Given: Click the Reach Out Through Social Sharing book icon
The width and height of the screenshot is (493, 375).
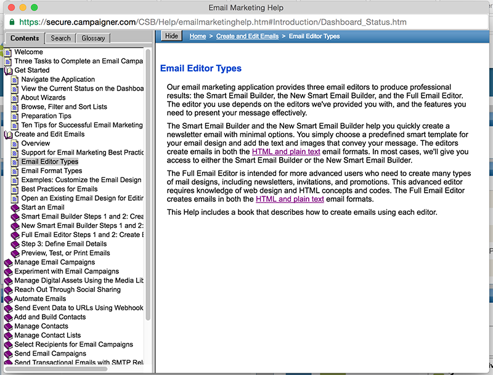Looking at the screenshot, I should pyautogui.click(x=8, y=290).
